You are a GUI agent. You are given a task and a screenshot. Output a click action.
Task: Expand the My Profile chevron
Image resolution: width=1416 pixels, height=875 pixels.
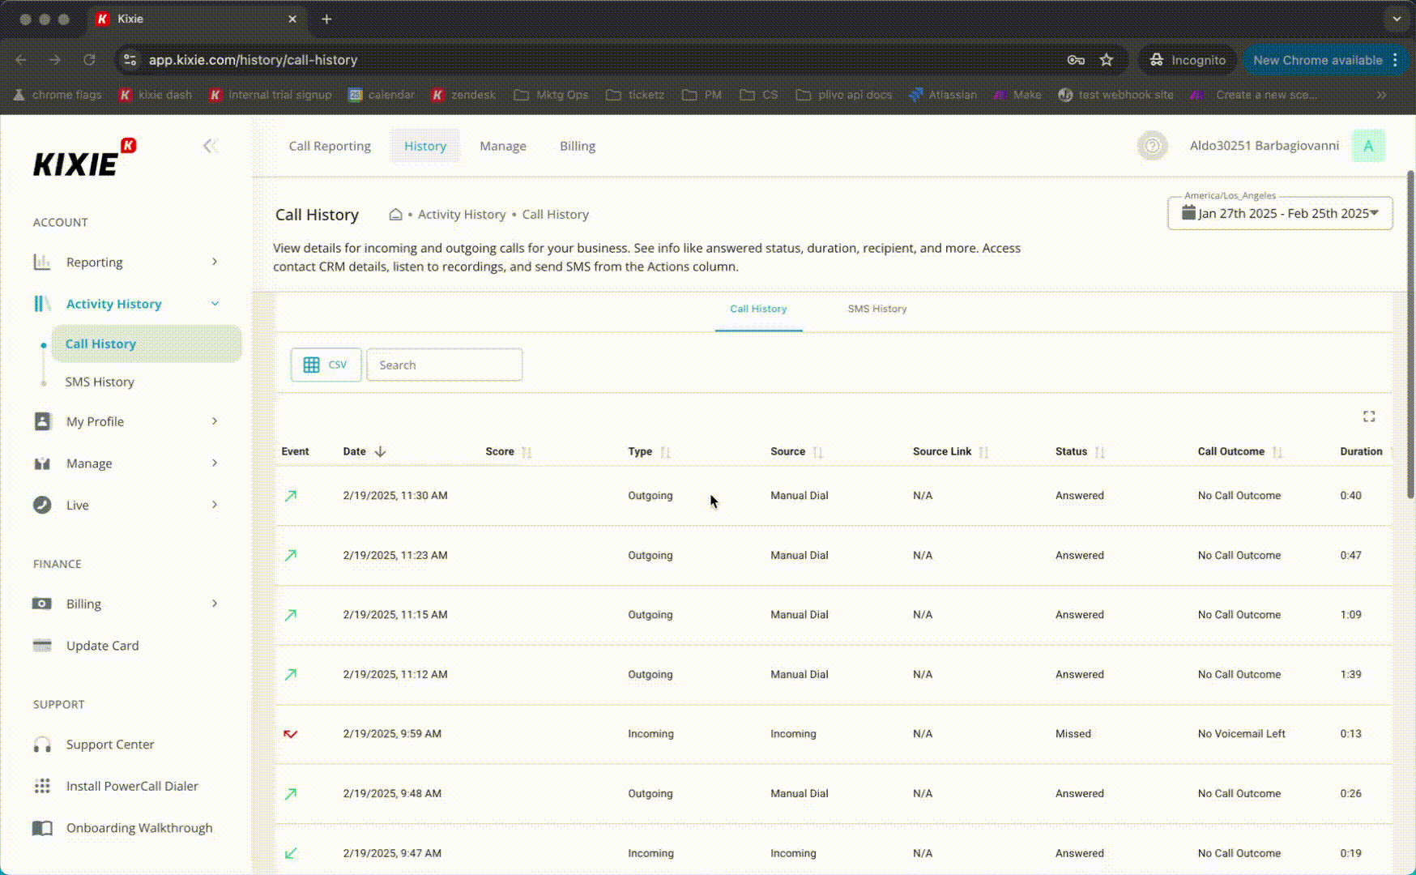[215, 421]
